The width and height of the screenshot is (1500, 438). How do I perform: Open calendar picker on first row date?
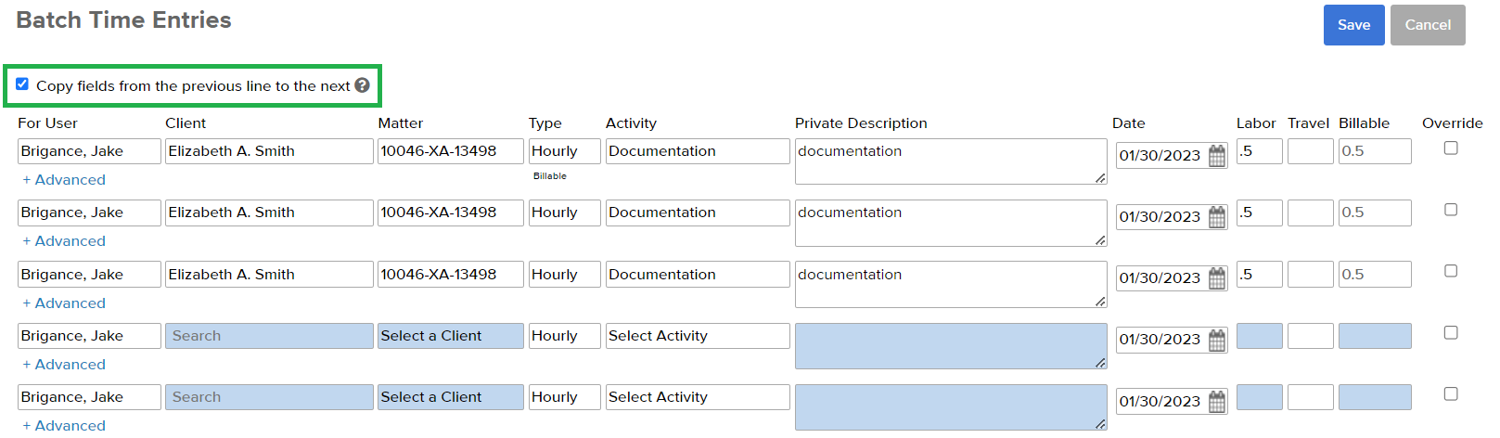coord(1217,156)
